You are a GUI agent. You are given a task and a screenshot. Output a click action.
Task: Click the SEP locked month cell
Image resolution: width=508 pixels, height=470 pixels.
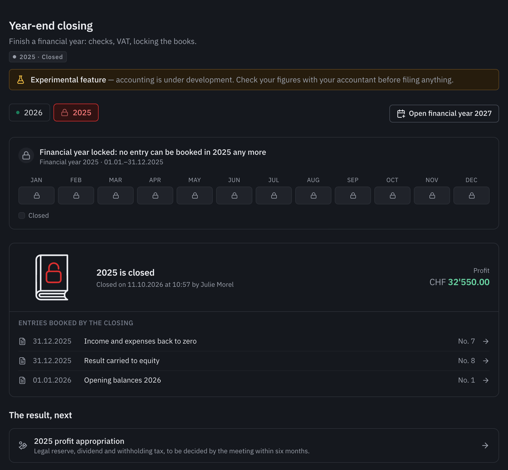coord(353,195)
